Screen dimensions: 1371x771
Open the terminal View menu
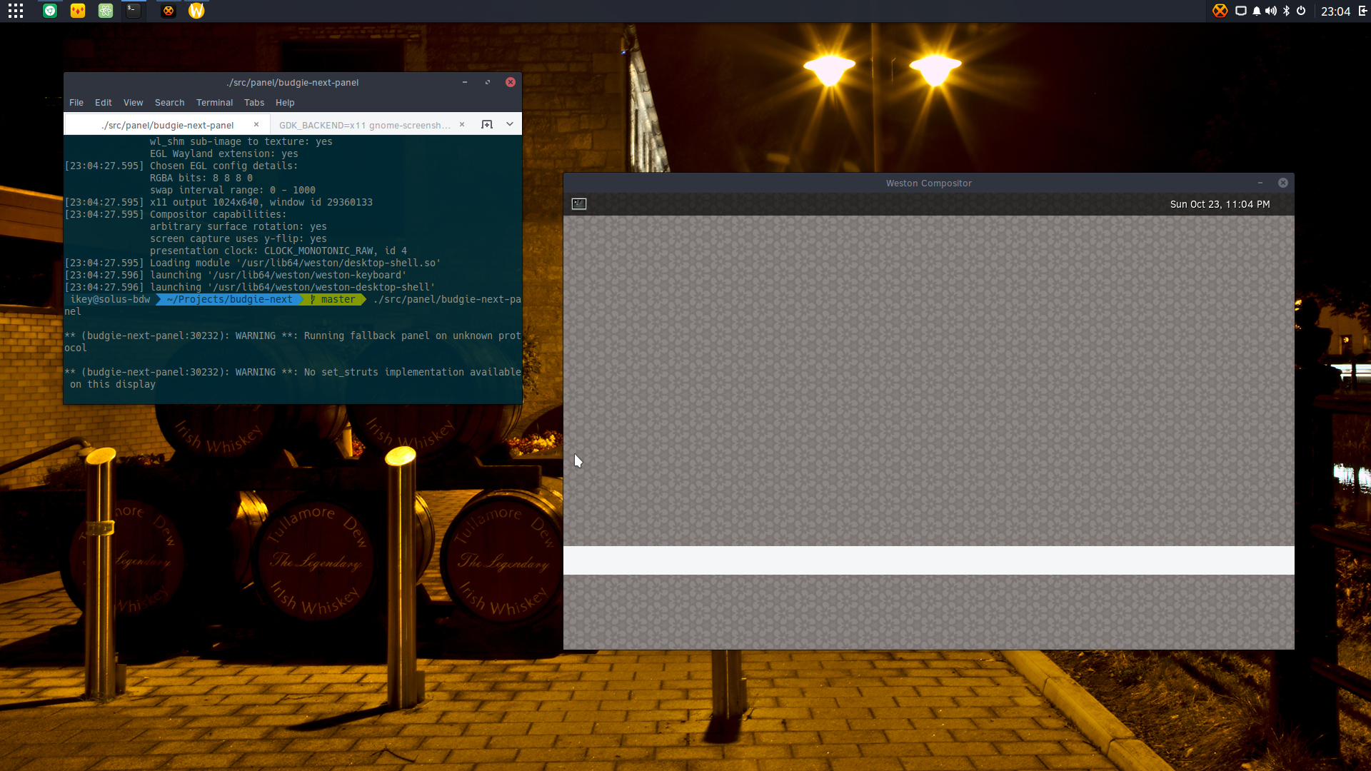tap(134, 103)
